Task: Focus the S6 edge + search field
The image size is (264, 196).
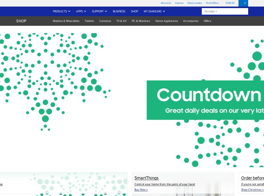Action: pos(225,12)
